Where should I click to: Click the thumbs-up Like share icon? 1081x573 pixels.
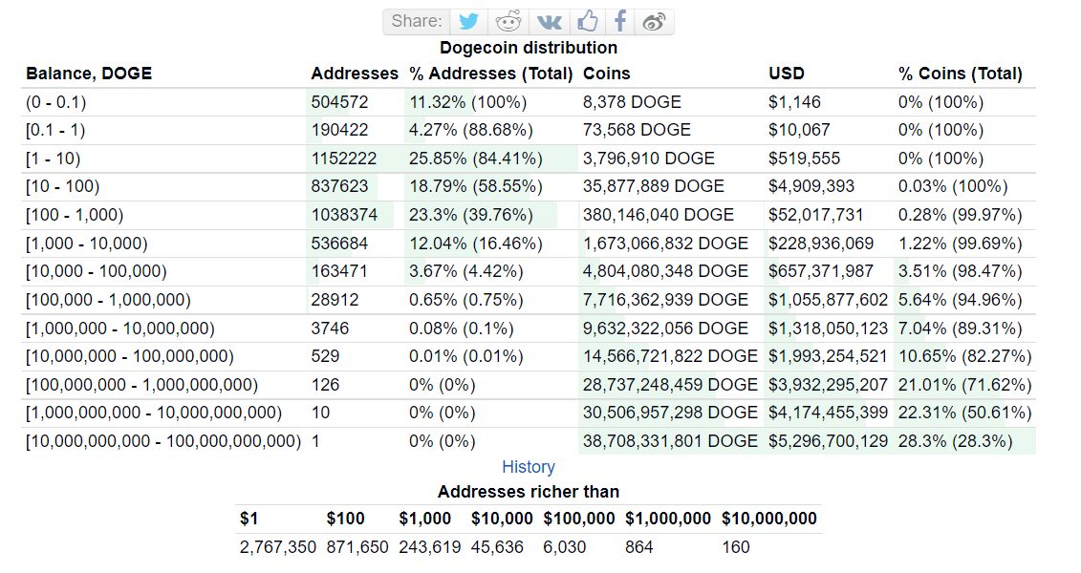[x=587, y=21]
